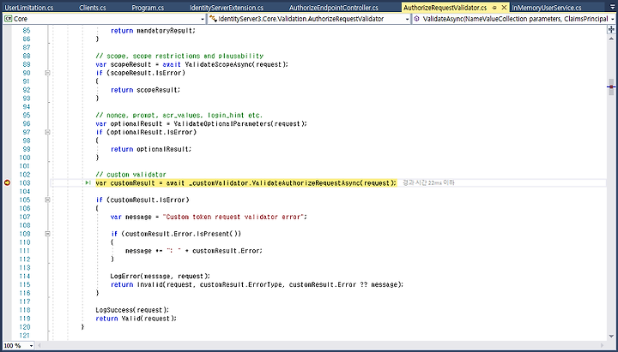Click comment '// scope, scope restrictions and plausability'
The image size is (618, 352).
coord(179,56)
